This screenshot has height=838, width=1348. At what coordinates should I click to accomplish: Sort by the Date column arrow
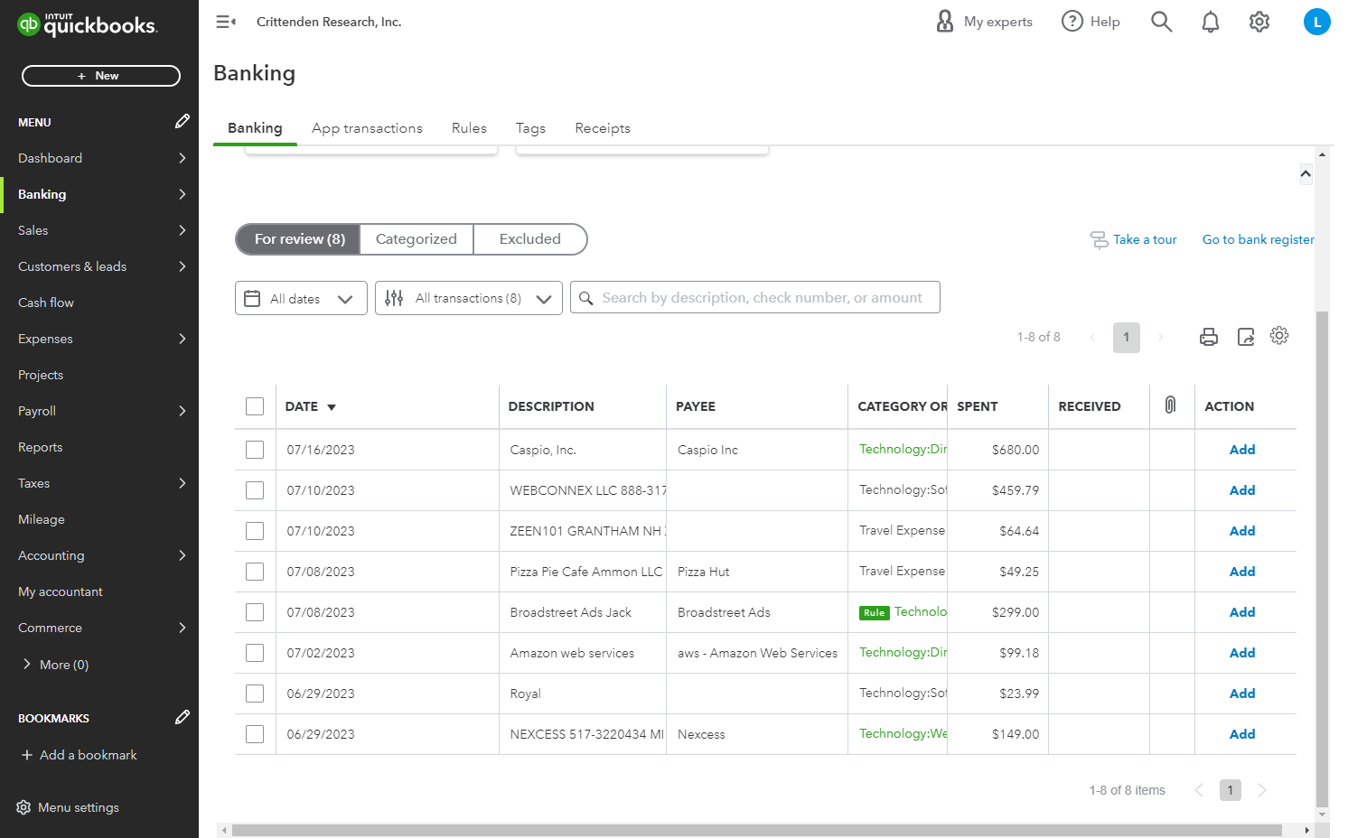point(332,407)
